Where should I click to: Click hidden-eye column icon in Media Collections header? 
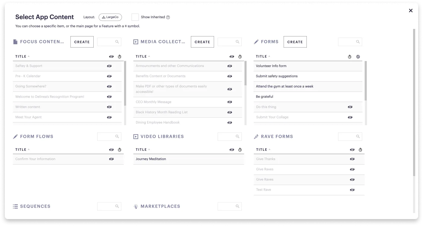coord(232,57)
